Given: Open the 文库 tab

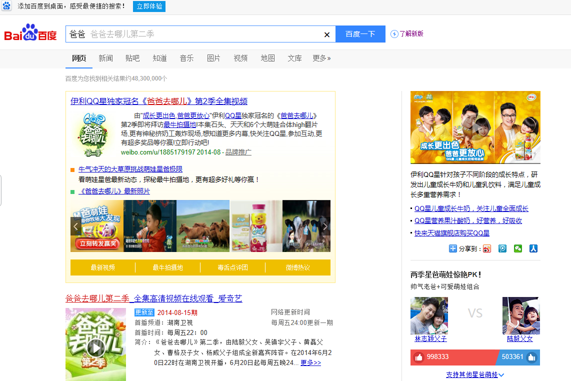Looking at the screenshot, I should coord(294,58).
